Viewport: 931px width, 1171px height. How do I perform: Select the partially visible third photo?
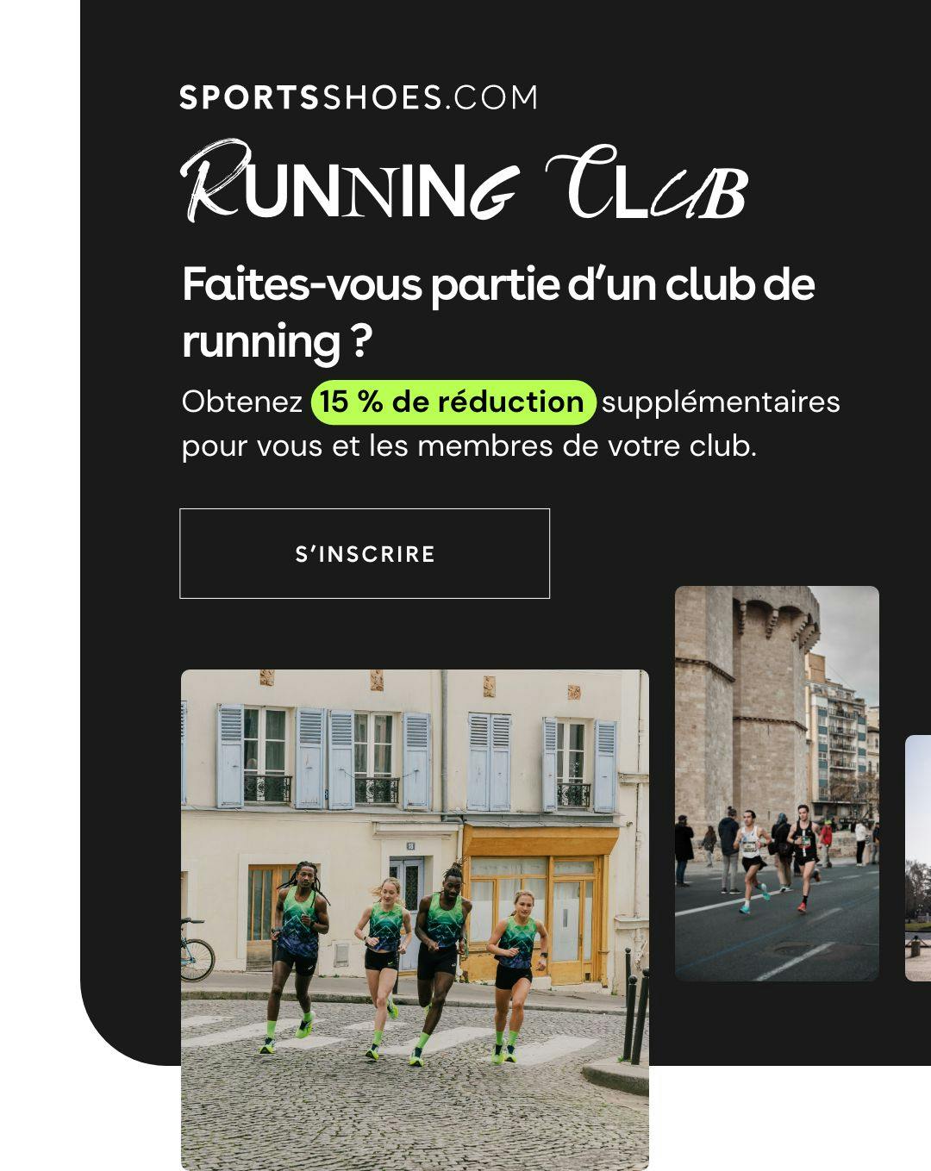tap(918, 857)
